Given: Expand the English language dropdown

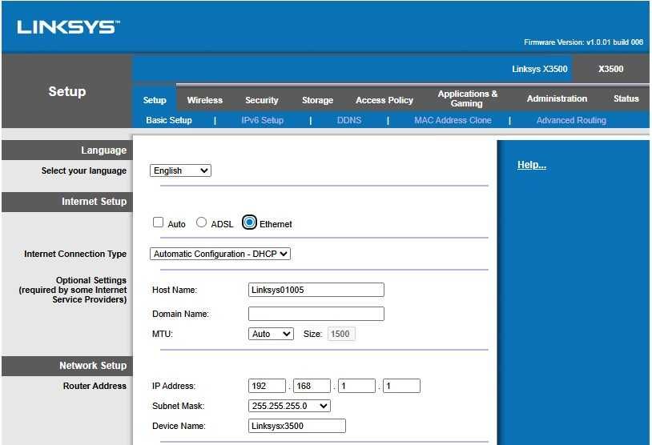Looking at the screenshot, I should click(180, 170).
